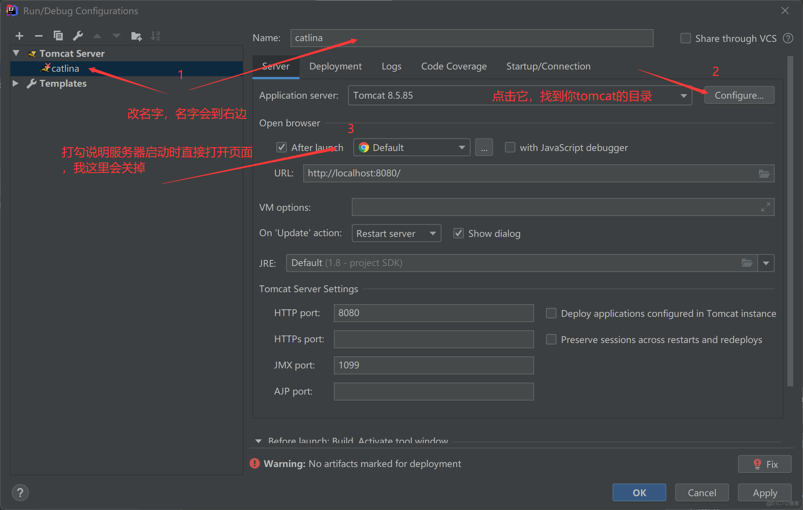The height and width of the screenshot is (510, 803).
Task: Click the Configure... button
Action: pyautogui.click(x=739, y=96)
